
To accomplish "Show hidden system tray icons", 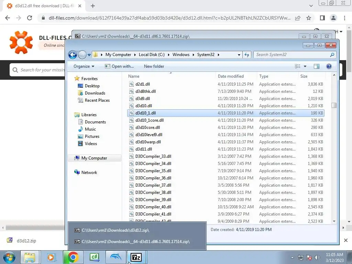I will (x=292, y=257).
